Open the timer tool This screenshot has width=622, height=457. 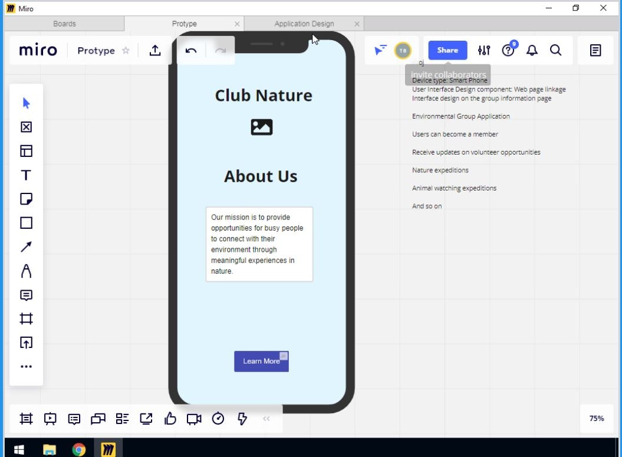click(x=218, y=419)
